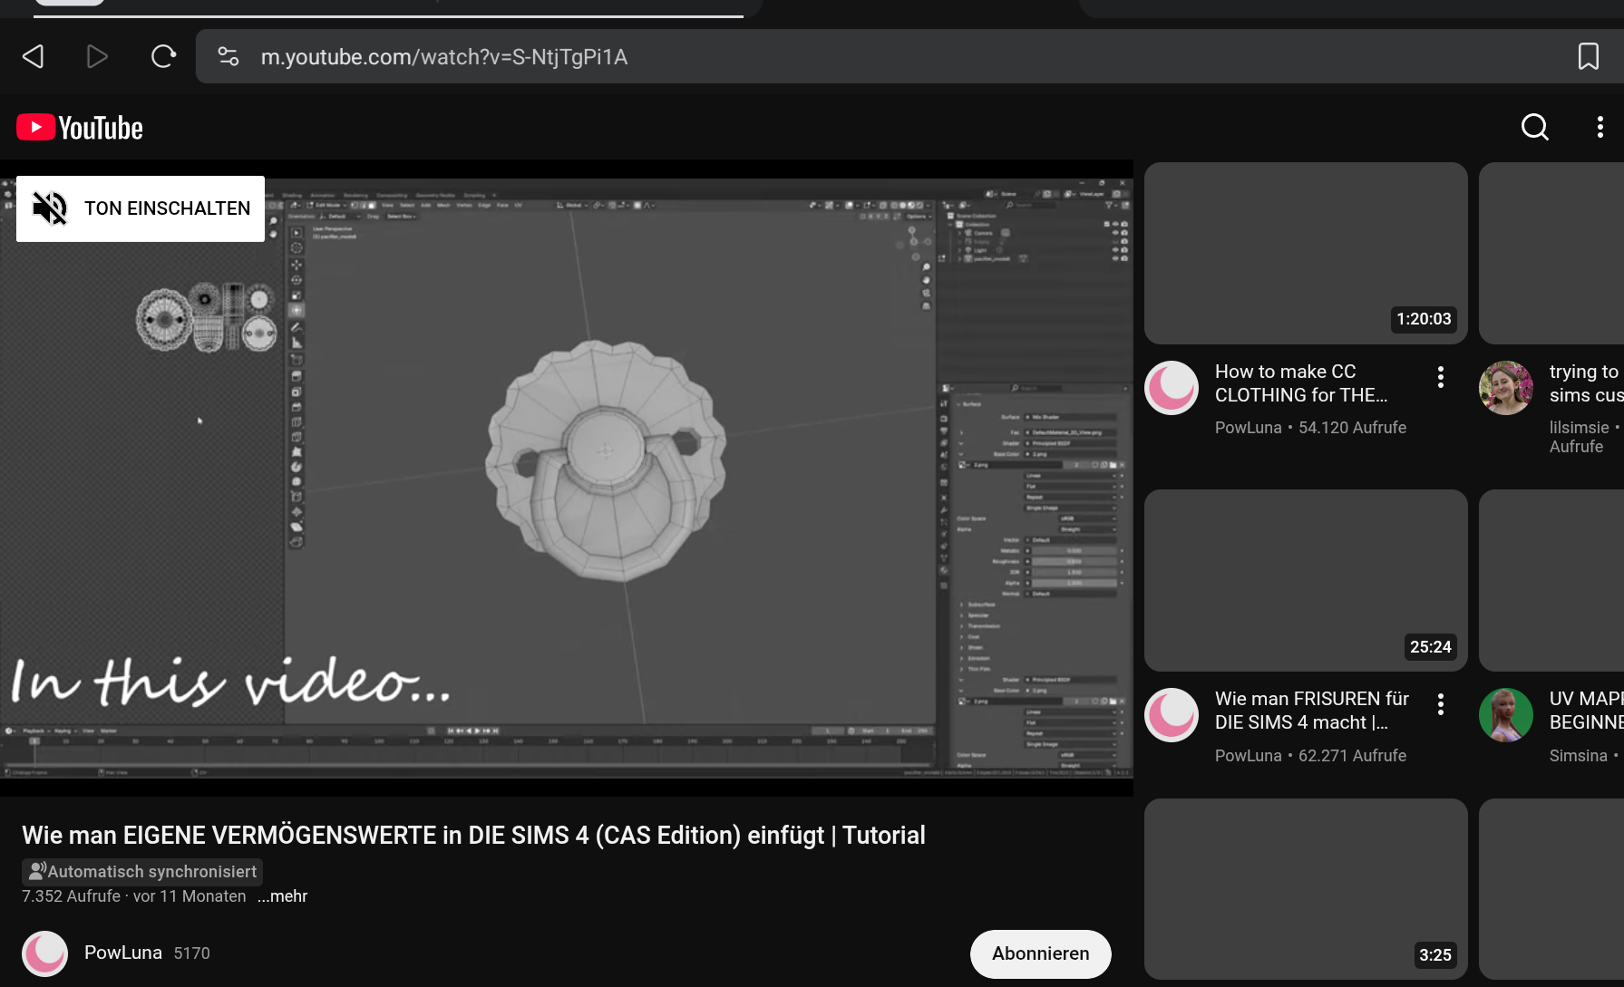
Task: Open PowLuna channel avatar below the video
Action: click(44, 953)
